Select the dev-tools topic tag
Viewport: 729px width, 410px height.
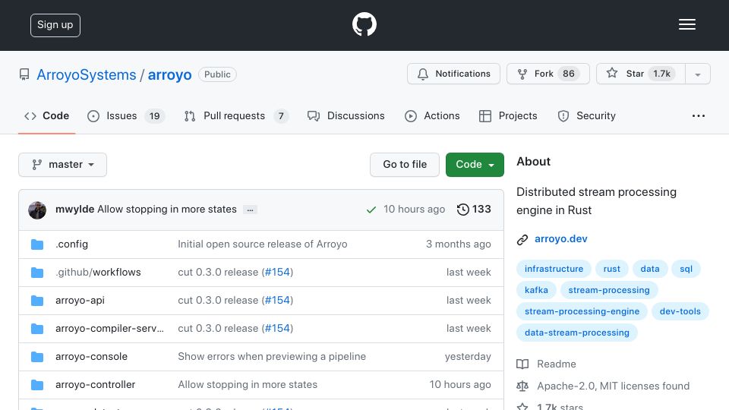pos(680,311)
